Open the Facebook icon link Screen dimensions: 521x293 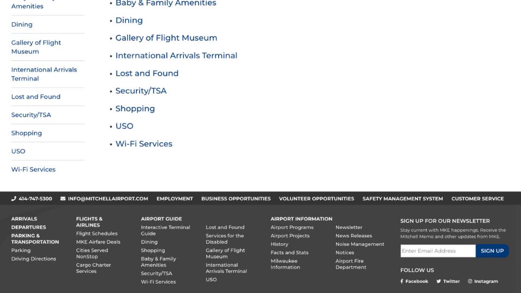click(402, 282)
